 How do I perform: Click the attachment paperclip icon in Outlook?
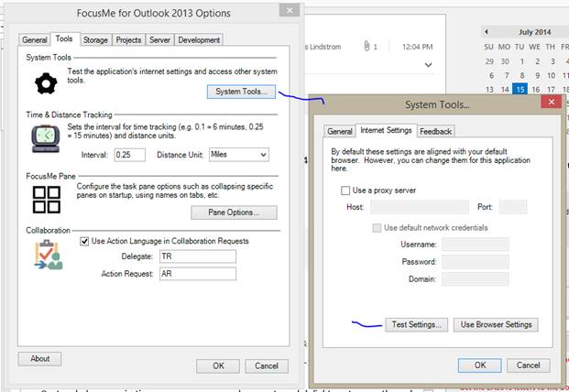pos(367,46)
